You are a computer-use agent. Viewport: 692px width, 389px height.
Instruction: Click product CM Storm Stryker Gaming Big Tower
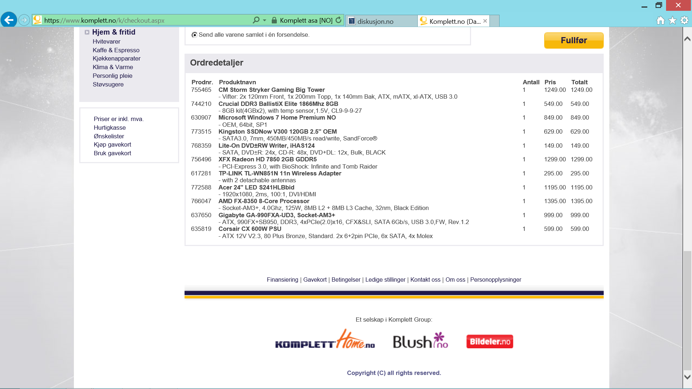(271, 90)
